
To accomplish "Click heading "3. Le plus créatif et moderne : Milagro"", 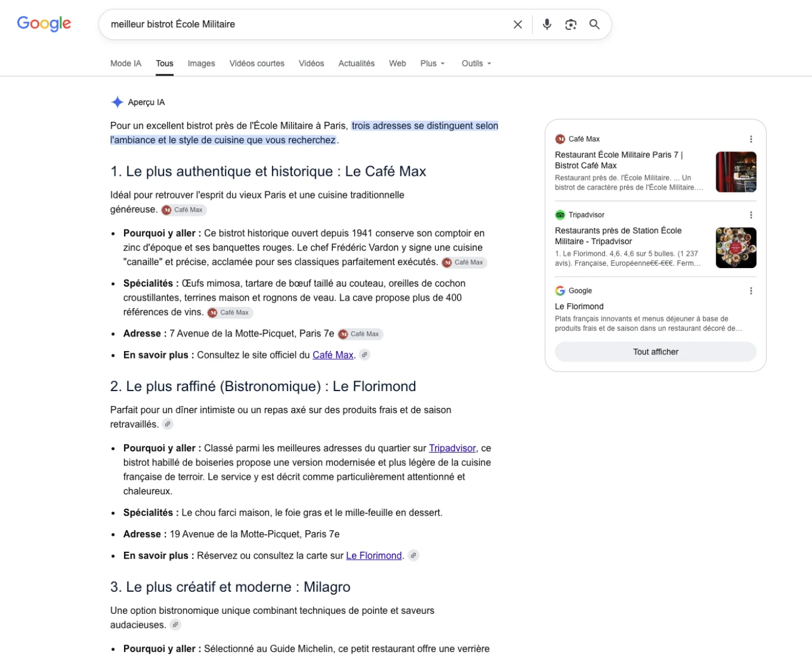I will [230, 587].
